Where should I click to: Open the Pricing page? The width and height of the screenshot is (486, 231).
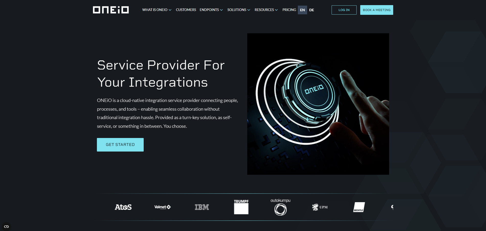coord(289,10)
